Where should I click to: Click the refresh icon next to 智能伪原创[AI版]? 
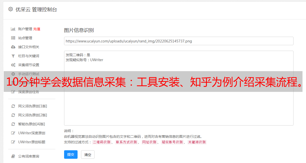[x=13, y=124]
